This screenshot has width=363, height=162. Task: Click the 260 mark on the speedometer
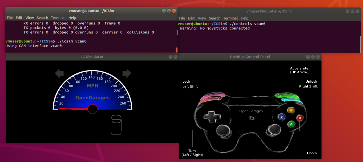pos(123,103)
